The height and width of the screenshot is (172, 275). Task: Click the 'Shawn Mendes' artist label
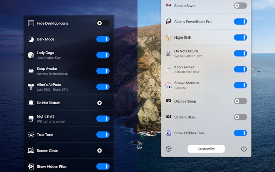187,83
